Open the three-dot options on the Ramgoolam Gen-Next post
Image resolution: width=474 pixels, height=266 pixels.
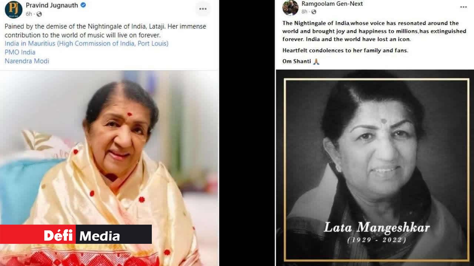click(x=463, y=7)
